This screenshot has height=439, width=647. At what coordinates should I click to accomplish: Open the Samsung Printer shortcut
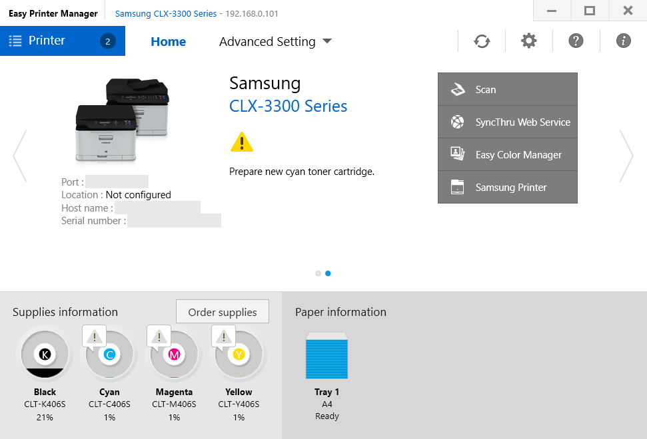point(507,187)
